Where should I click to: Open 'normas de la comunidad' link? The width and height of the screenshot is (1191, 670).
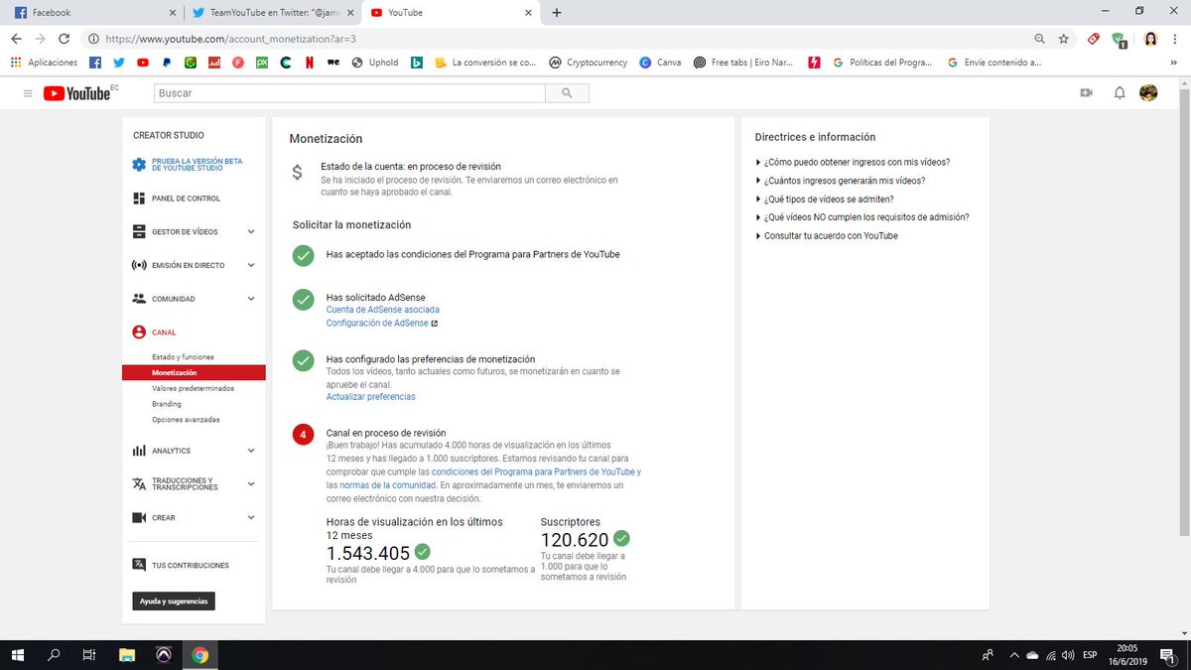(386, 485)
